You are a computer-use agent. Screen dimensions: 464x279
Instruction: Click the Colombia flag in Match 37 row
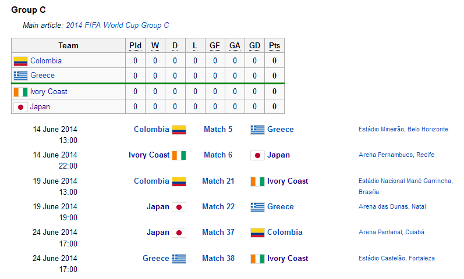pyautogui.click(x=257, y=233)
